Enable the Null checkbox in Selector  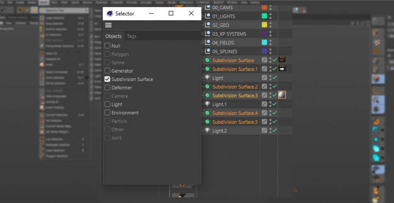(107, 46)
